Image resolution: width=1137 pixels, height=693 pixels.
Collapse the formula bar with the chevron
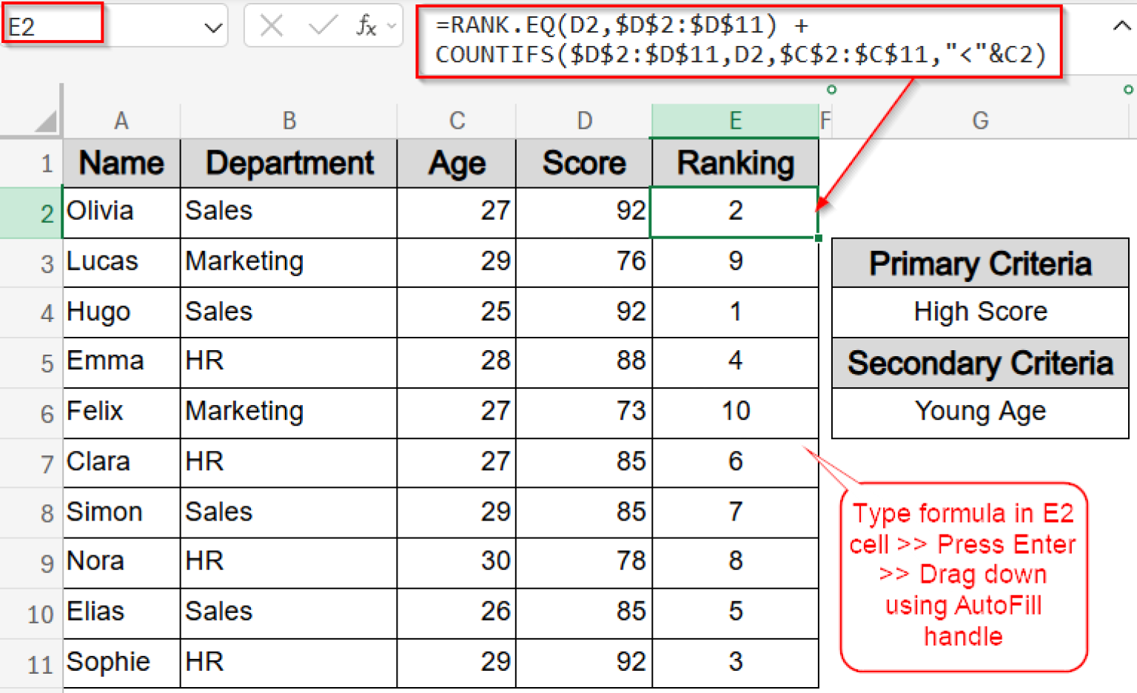[x=1122, y=25]
